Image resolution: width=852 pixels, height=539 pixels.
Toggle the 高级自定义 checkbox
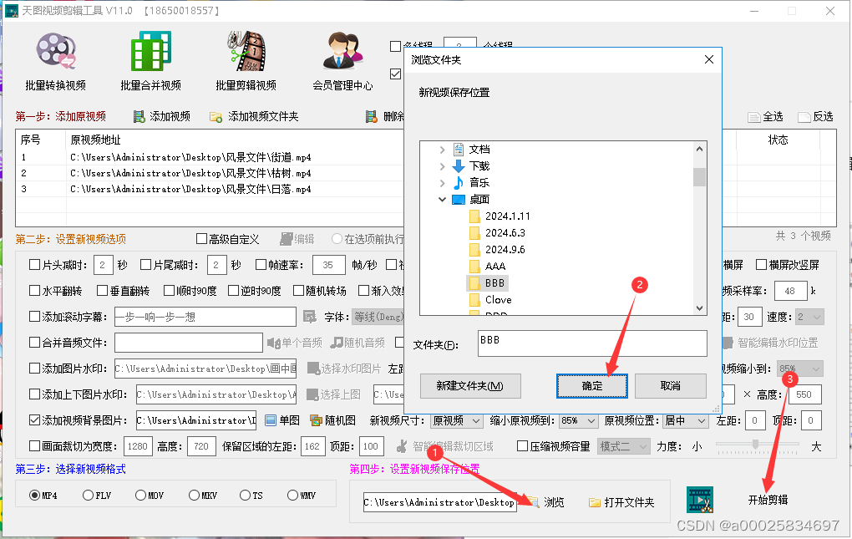coord(201,239)
